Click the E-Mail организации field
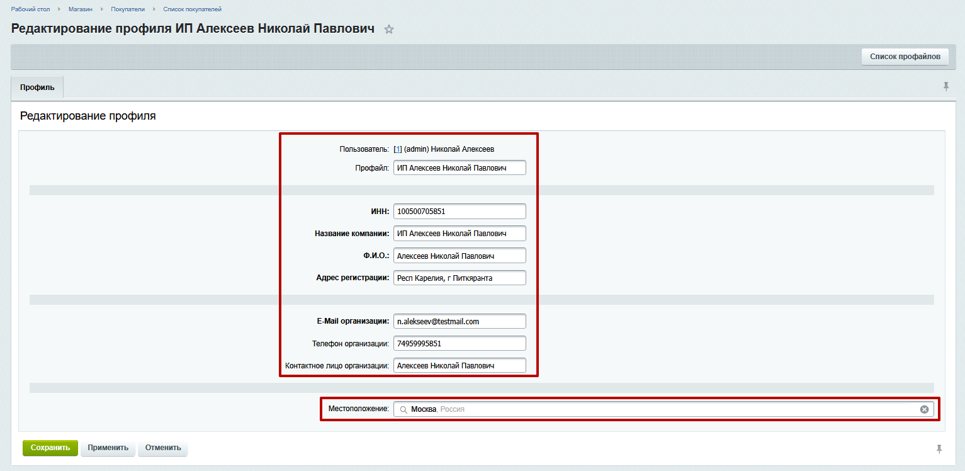The image size is (965, 471). tap(459, 321)
